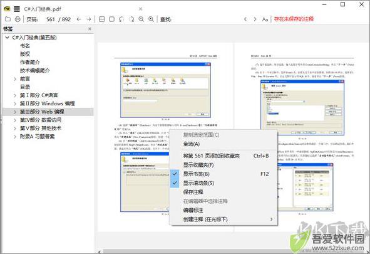Image resolution: width=370 pixels, height=254 pixels.
Task: Click the print icon in toolbar
Action: pyautogui.click(x=18, y=19)
